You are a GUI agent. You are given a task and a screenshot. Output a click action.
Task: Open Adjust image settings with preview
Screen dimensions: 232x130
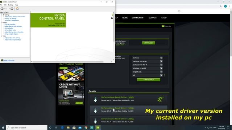click(14, 17)
